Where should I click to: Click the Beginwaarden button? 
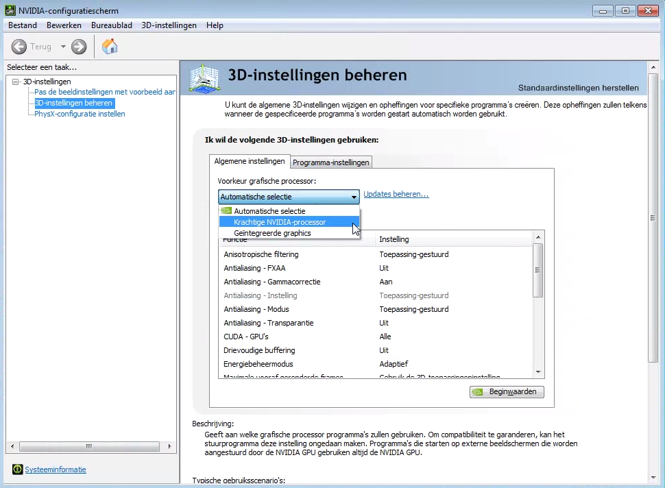click(x=507, y=392)
